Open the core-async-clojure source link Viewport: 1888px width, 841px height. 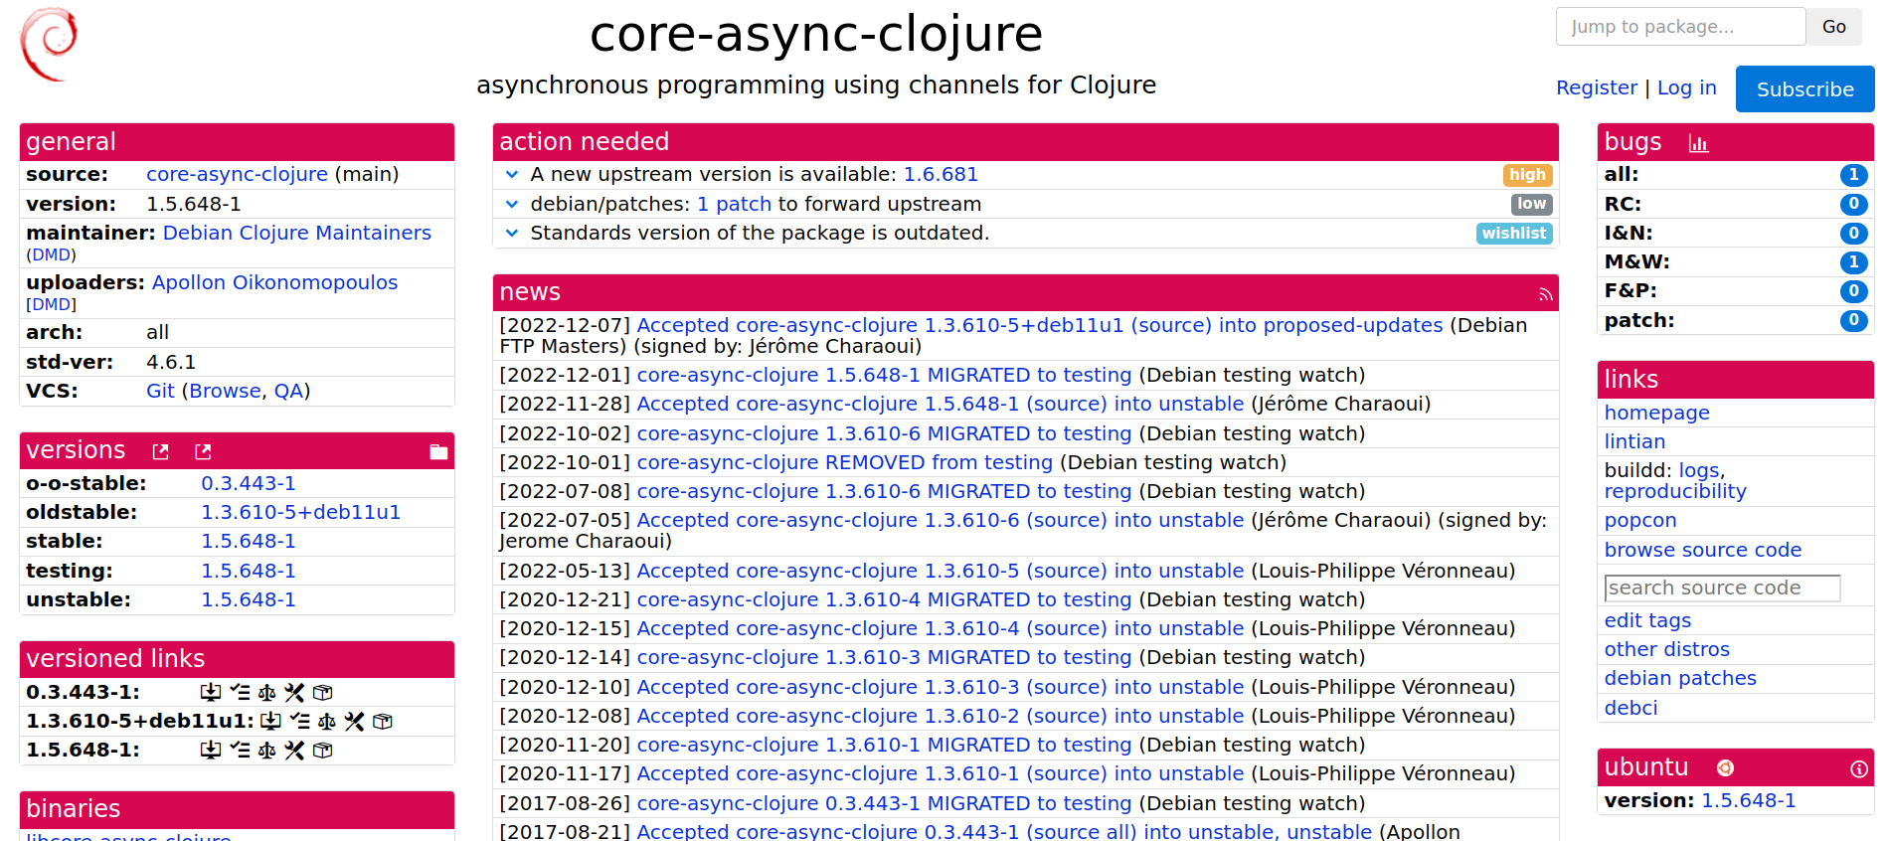coord(237,175)
